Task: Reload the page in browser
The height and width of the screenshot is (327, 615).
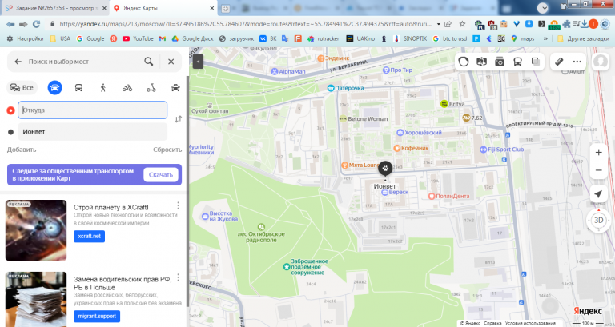Action: (37, 24)
